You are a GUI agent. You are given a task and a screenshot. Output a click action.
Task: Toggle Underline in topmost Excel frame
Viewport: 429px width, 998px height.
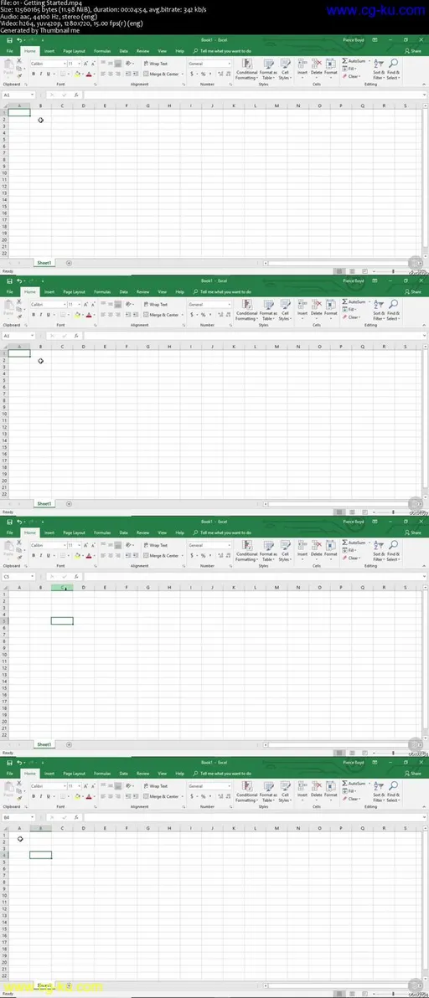point(49,75)
